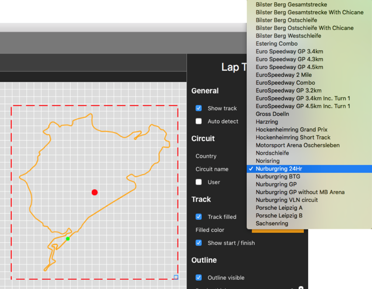372x289 pixels.
Task: Click the Border thickness stepper arrows
Action: pyautogui.click(x=301, y=288)
